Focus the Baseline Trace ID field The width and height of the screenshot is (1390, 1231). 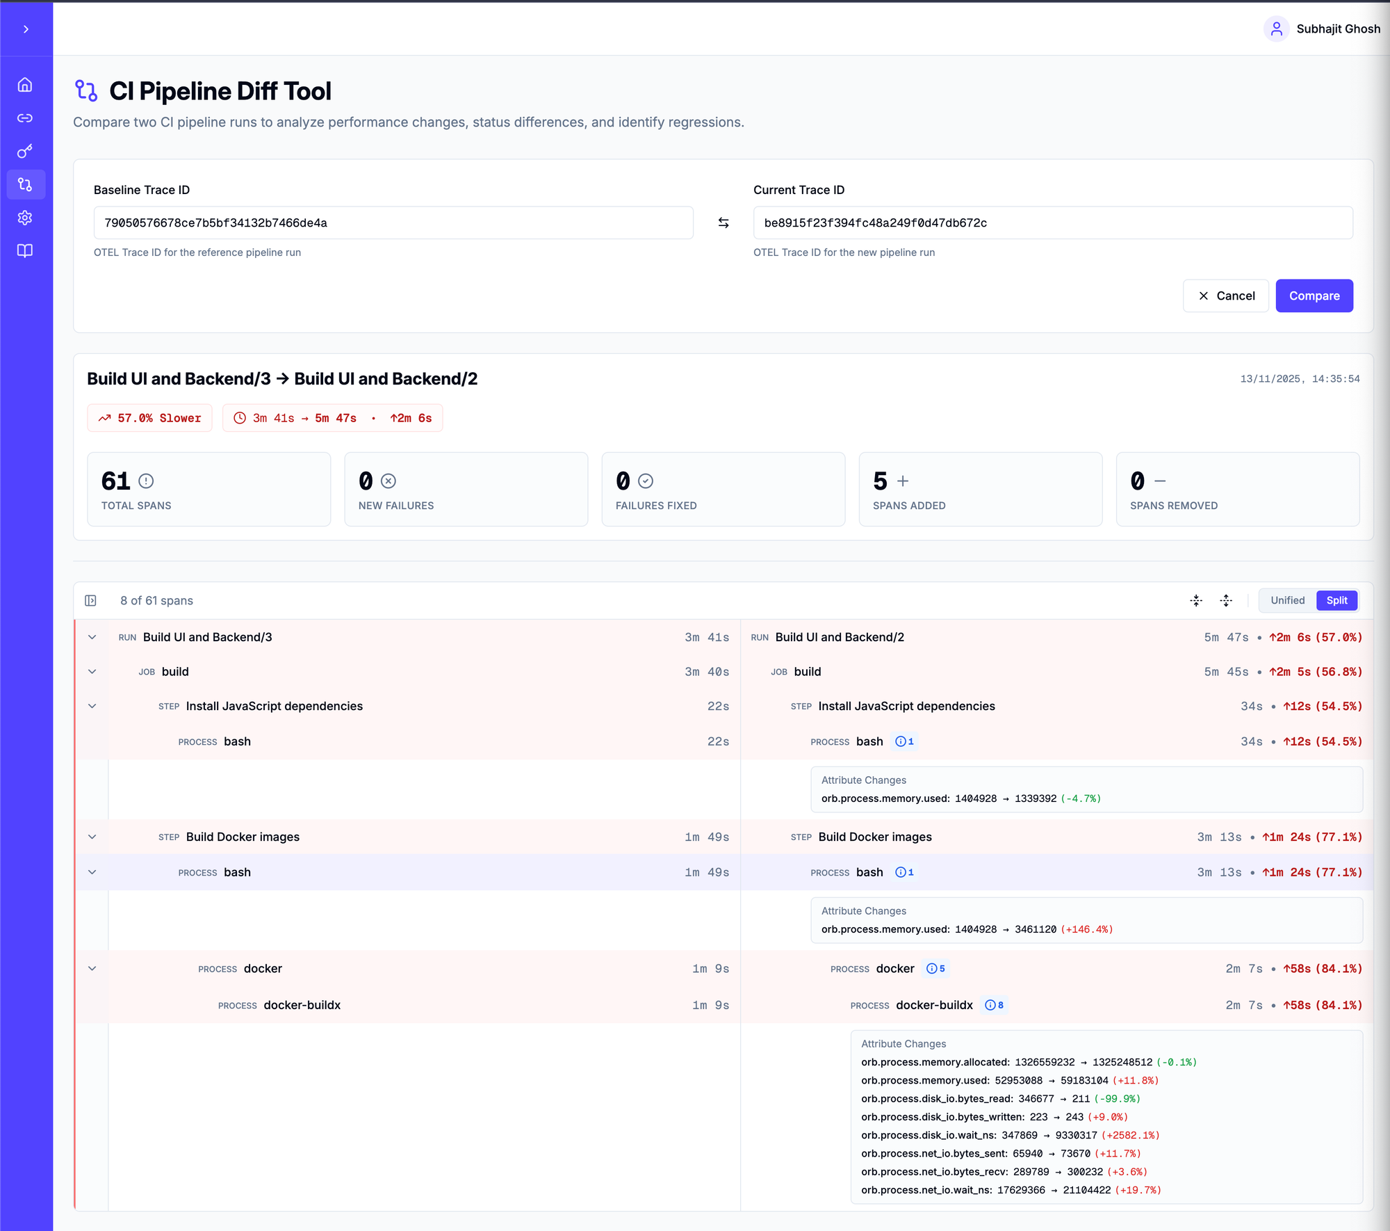point(393,223)
